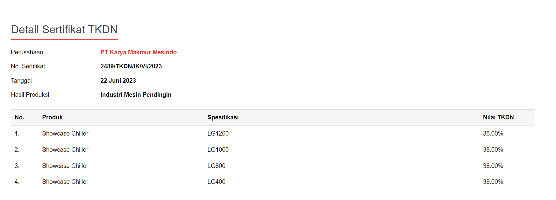Click the No. column header

(19, 117)
